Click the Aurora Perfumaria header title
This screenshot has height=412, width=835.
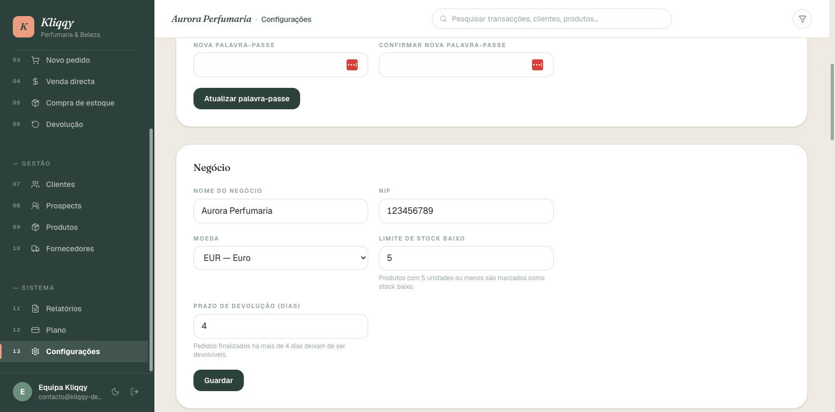[x=211, y=19]
